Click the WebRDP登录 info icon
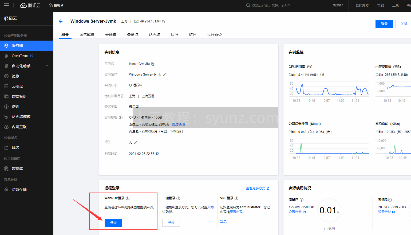411x235 pixels. click(x=128, y=198)
